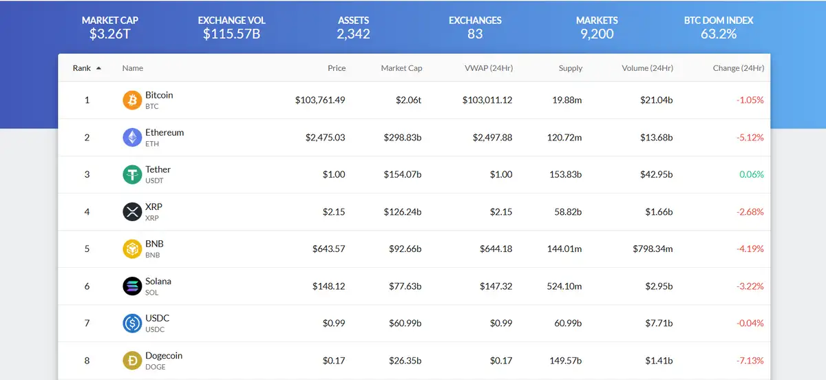Open the USDC name link

tap(157, 318)
